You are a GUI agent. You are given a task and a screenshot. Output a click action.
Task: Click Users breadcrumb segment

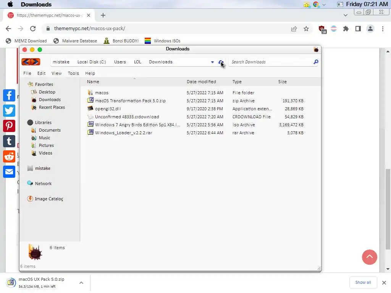(x=120, y=62)
